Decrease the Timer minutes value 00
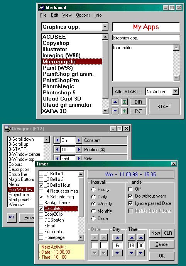This screenshot has height=266, width=186. click(x=141, y=253)
